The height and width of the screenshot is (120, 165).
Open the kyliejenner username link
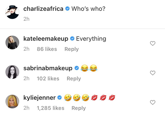tap(39, 98)
